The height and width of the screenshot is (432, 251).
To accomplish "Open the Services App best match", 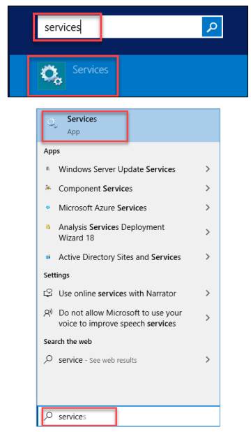I will (128, 126).
